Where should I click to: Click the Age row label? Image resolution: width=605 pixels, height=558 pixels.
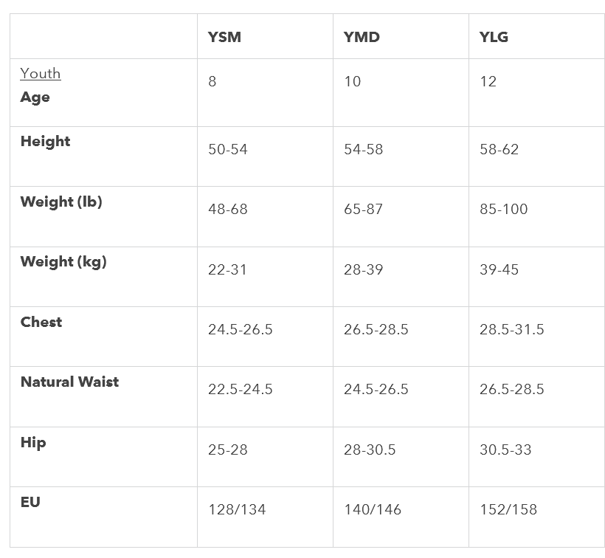point(35,97)
